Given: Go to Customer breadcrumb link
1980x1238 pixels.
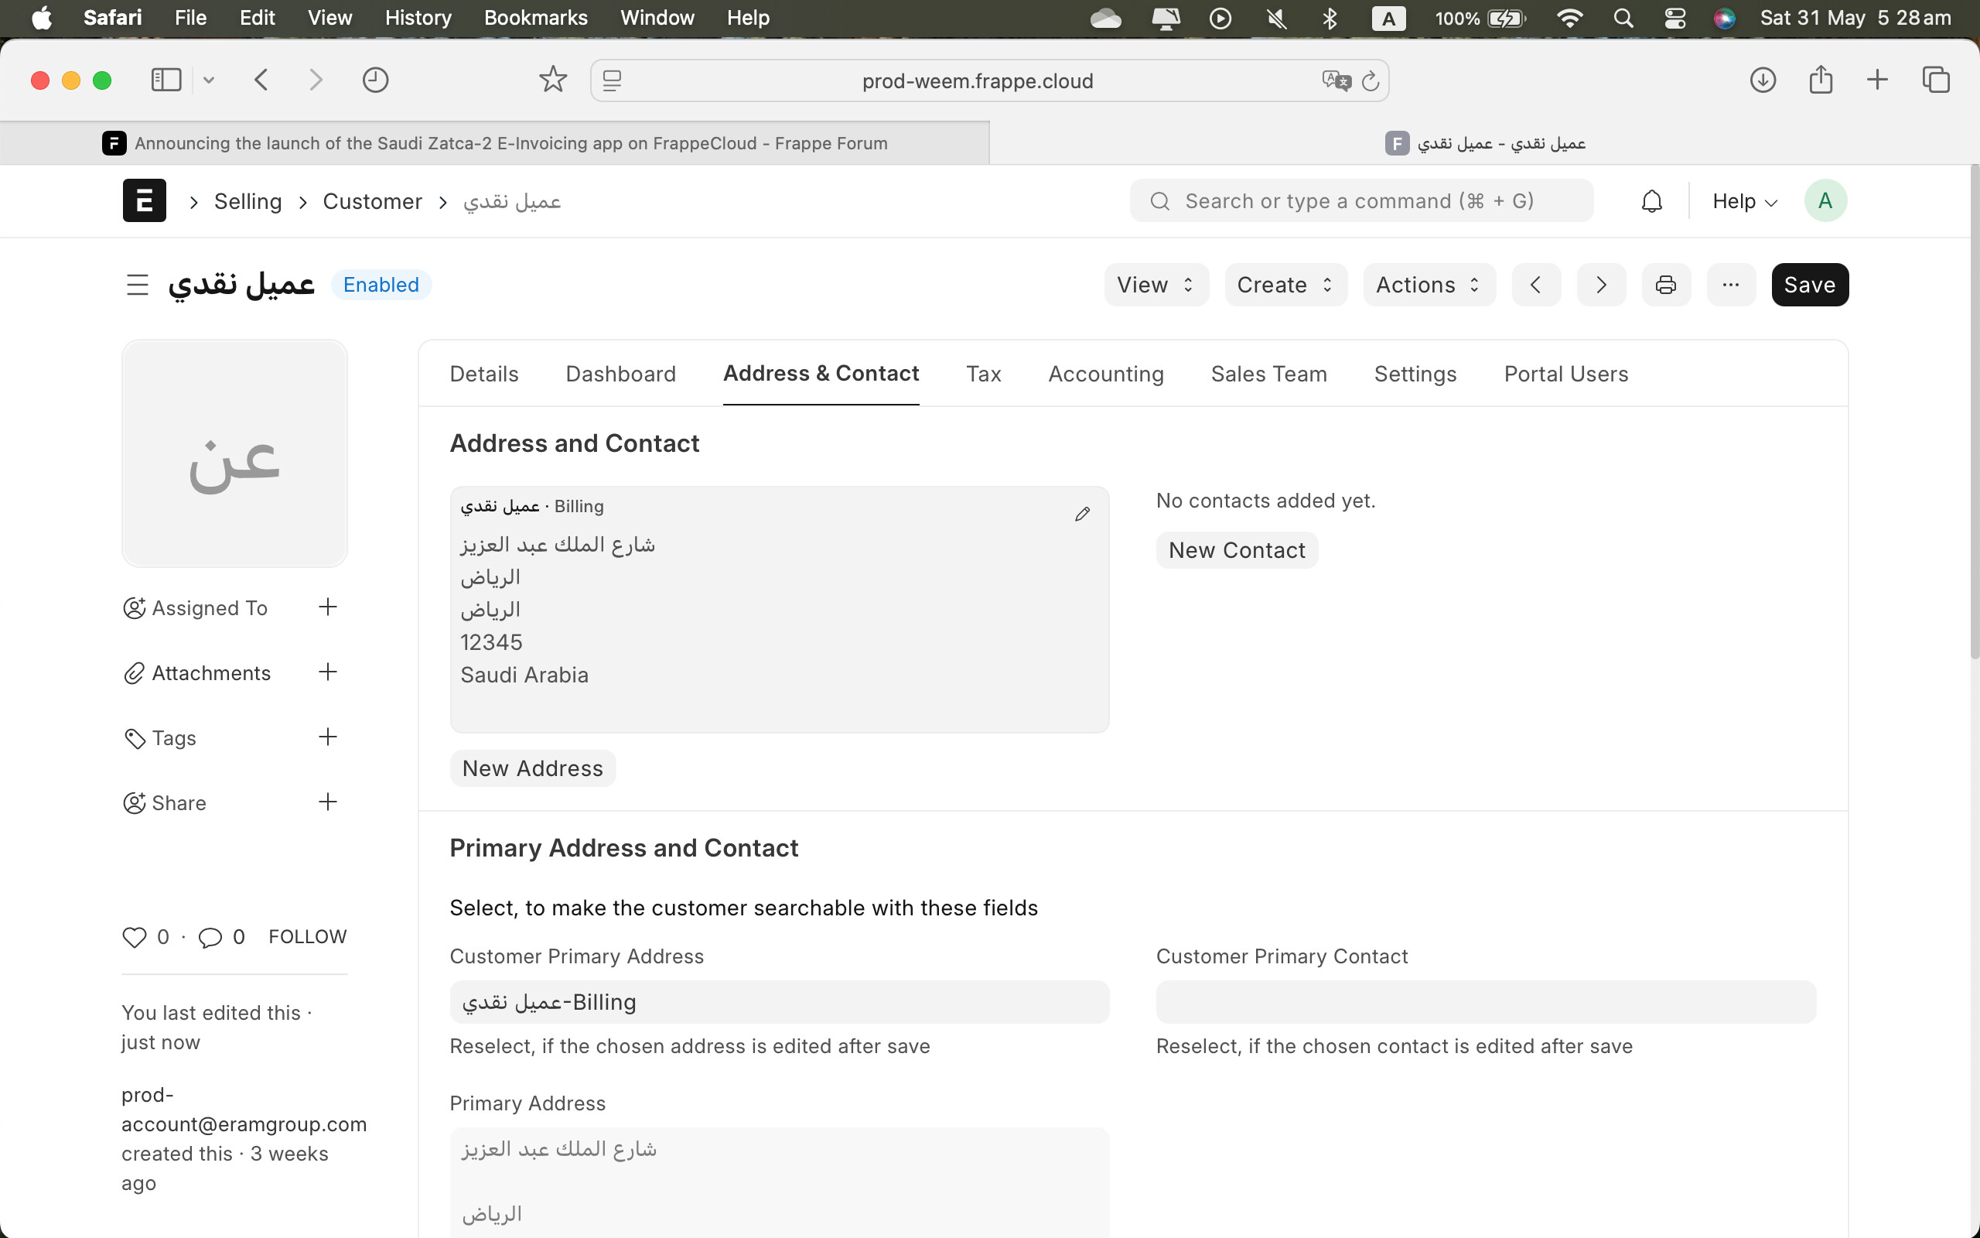Looking at the screenshot, I should [x=372, y=201].
